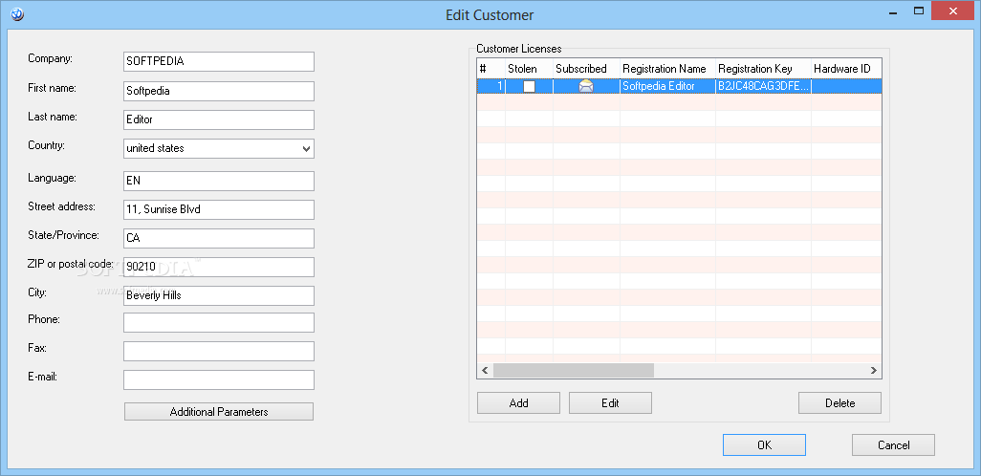The image size is (981, 476).
Task: Click the horizontal scrollbar thumb in licenses list
Action: tap(573, 370)
